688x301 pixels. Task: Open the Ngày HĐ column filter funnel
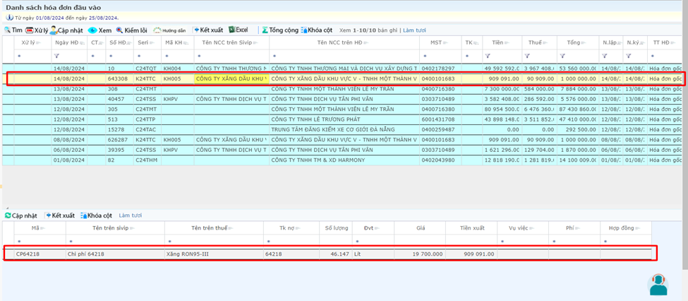point(57,55)
